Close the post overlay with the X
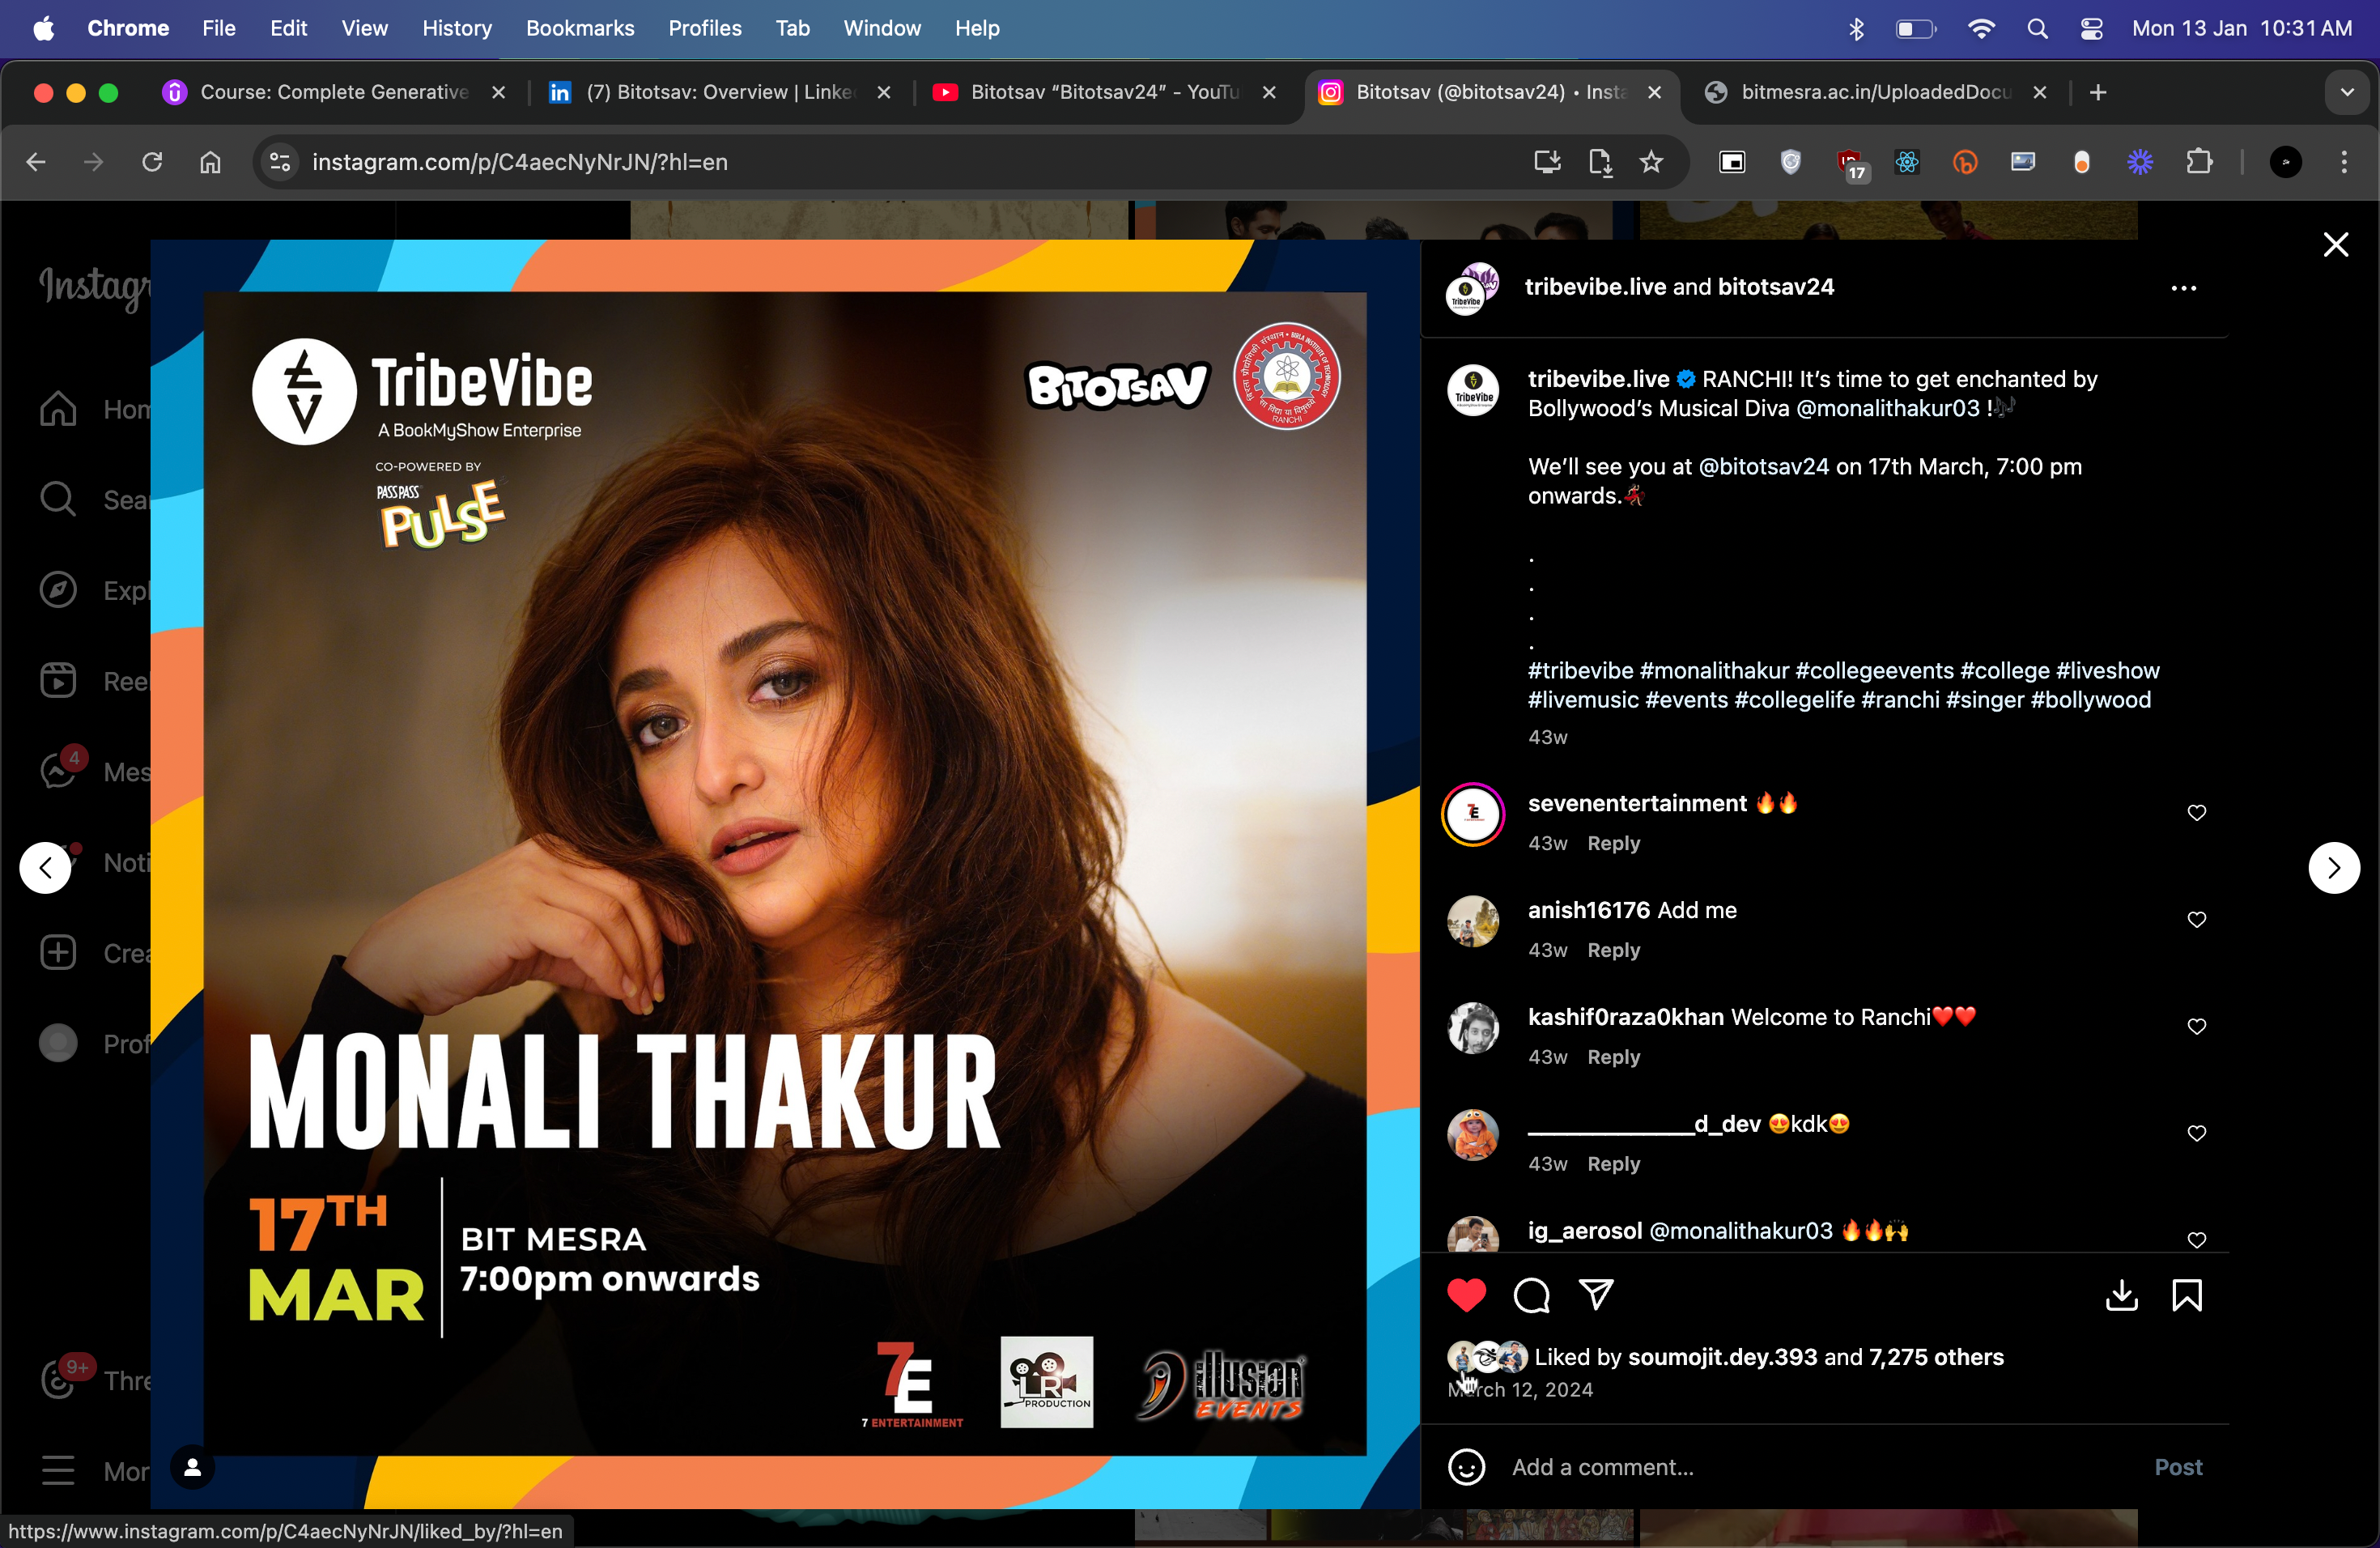 tap(2335, 245)
